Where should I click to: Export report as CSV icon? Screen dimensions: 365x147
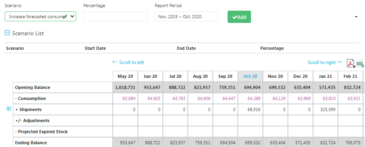[360, 64]
